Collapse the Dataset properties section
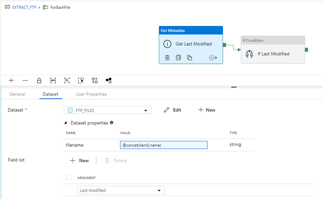 [66, 123]
